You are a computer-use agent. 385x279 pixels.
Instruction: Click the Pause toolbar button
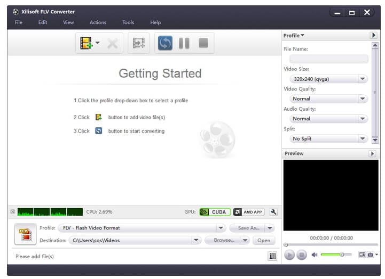tap(184, 43)
